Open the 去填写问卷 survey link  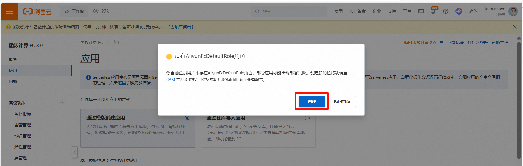click(x=181, y=27)
